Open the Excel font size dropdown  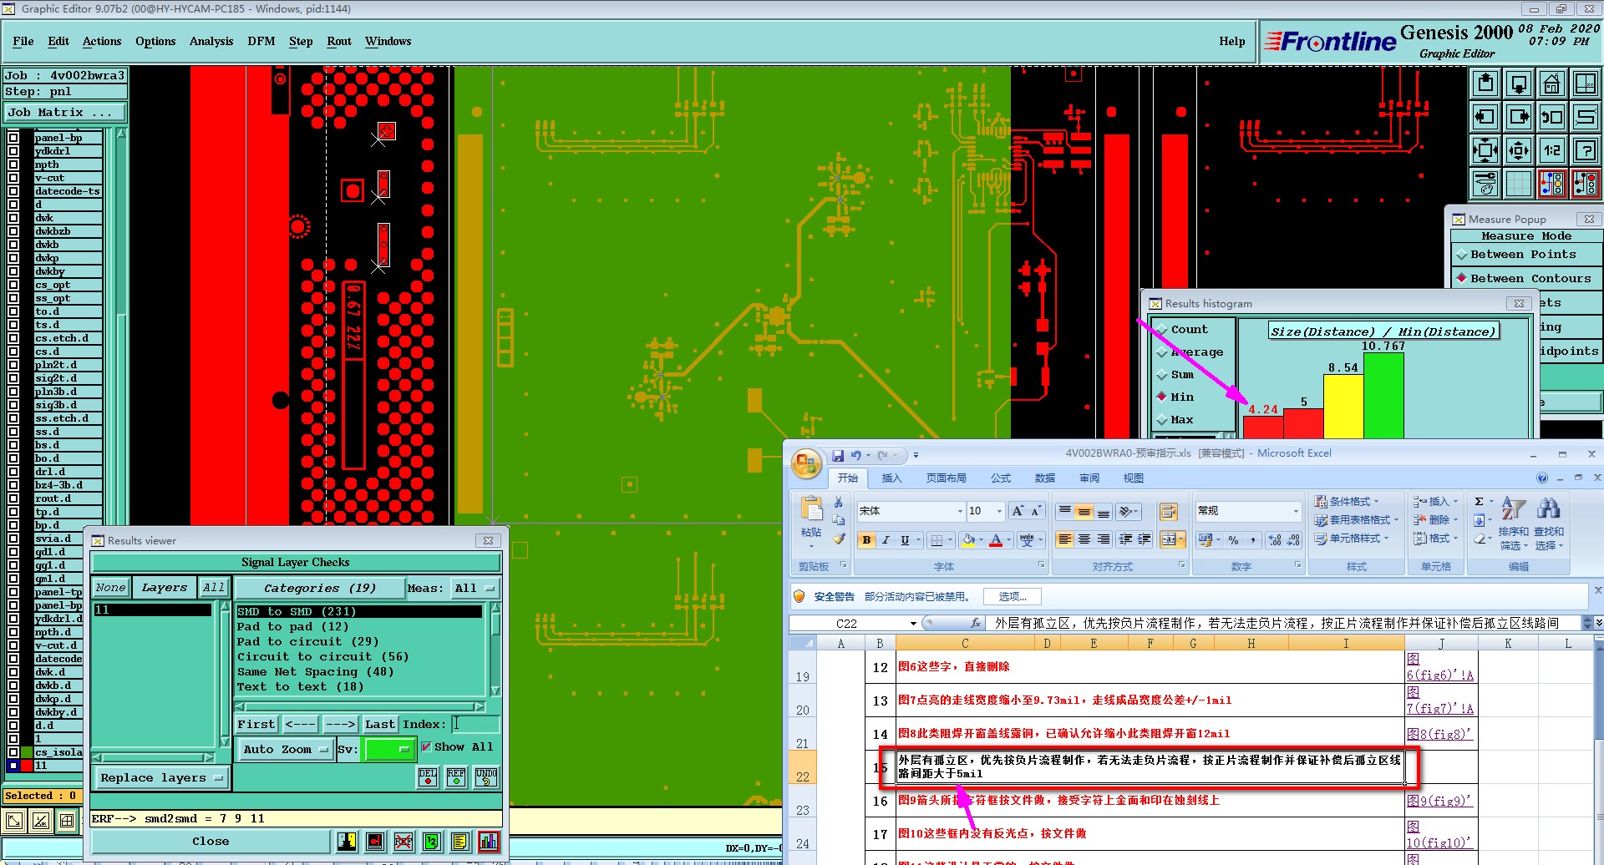click(x=999, y=511)
